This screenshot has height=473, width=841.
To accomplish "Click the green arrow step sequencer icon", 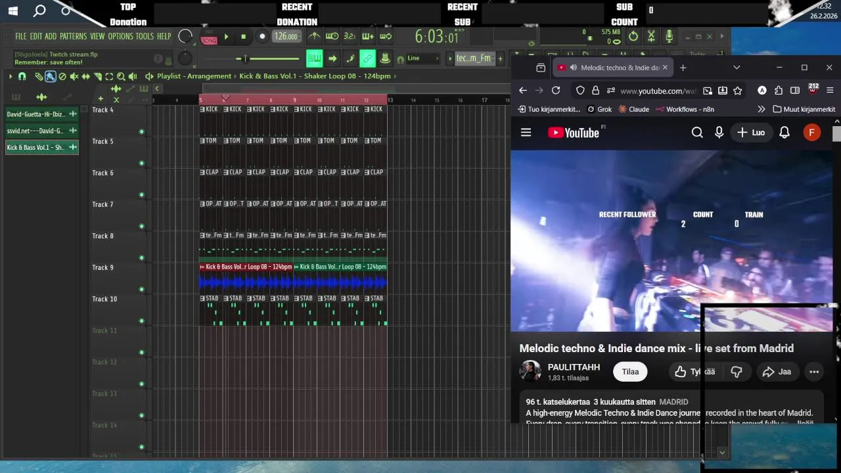I will click(x=332, y=58).
